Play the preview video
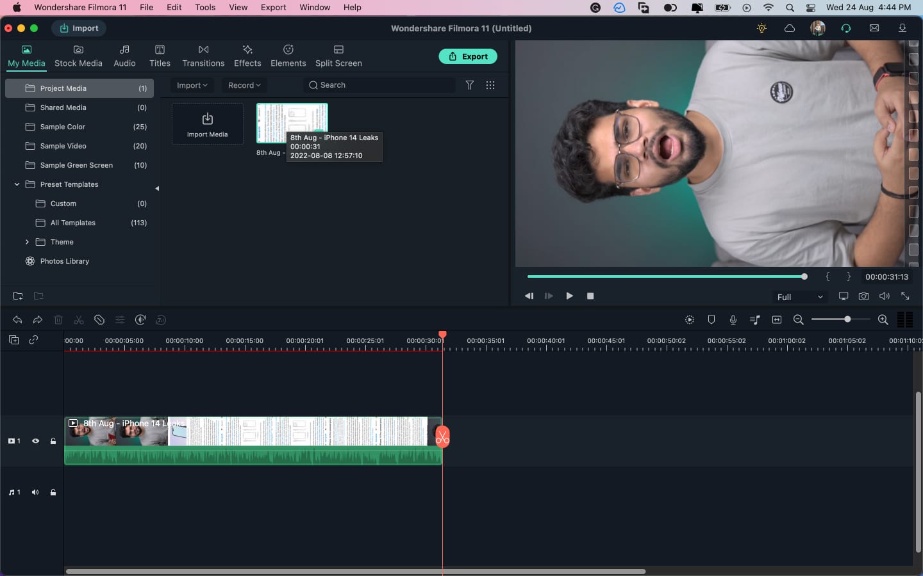The height and width of the screenshot is (576, 923). [x=569, y=296]
